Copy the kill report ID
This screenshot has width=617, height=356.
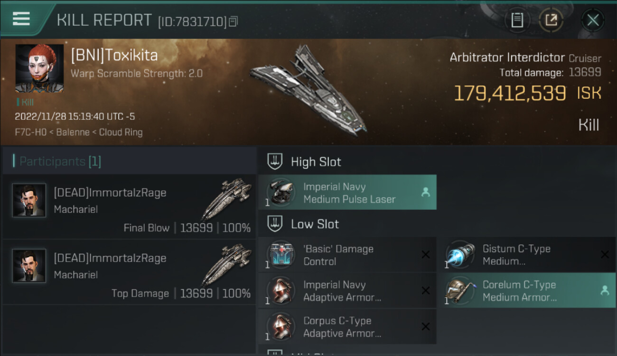tap(233, 21)
